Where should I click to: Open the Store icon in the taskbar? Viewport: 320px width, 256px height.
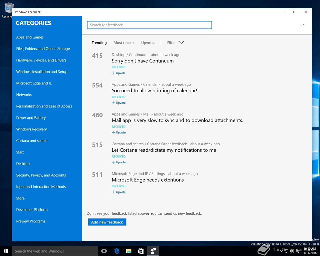coord(141,251)
